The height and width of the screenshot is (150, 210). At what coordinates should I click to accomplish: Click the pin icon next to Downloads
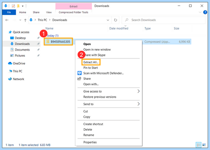point(38,44)
